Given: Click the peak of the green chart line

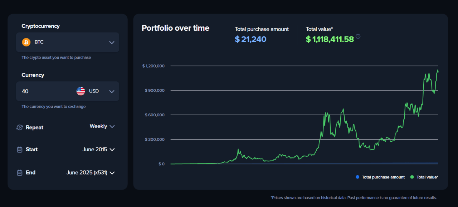Looking at the screenshot, I should point(437,70).
